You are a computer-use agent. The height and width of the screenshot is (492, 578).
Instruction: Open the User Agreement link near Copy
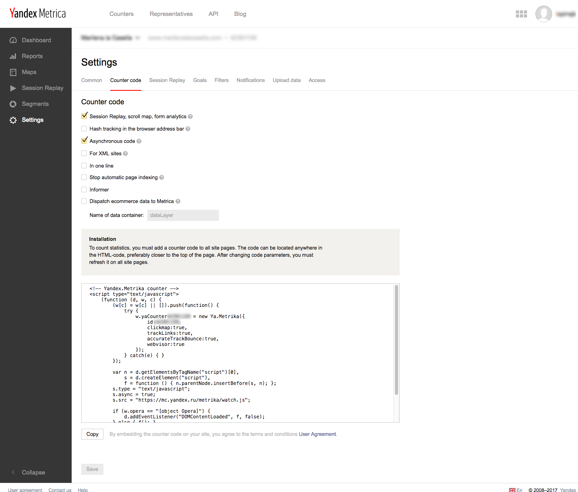pos(317,434)
